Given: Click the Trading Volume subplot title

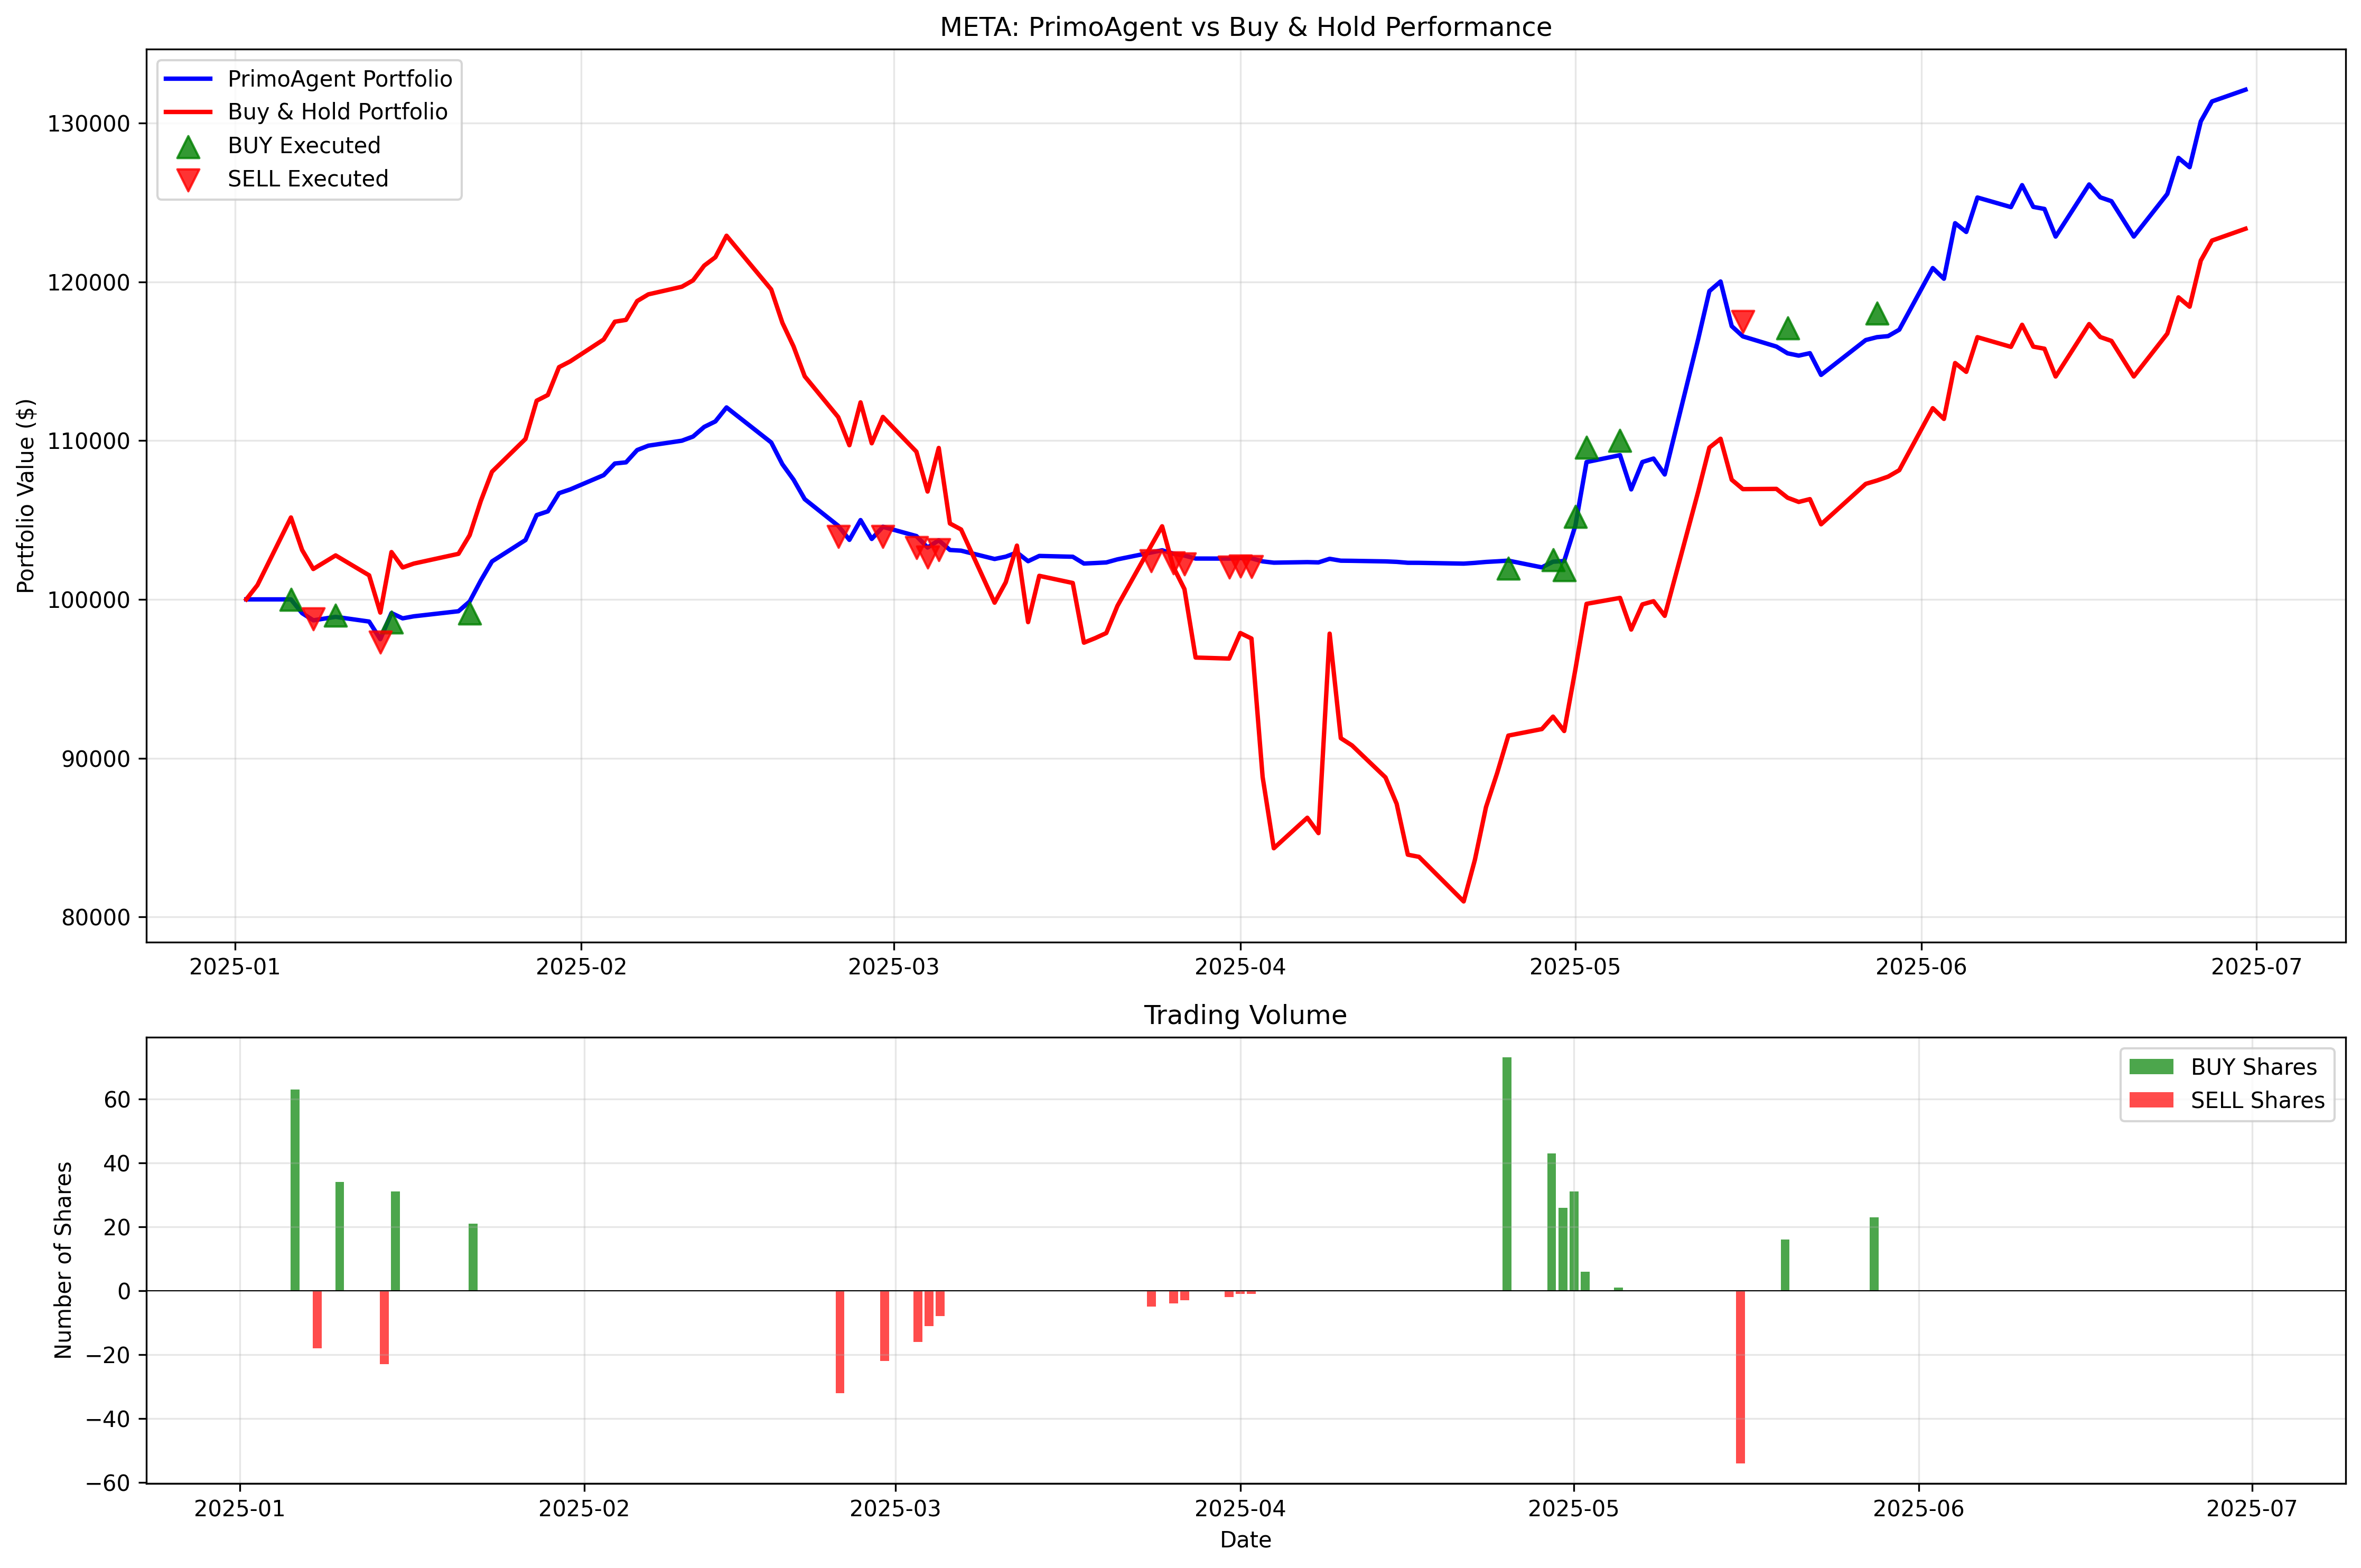Looking at the screenshot, I should point(1245,1015).
